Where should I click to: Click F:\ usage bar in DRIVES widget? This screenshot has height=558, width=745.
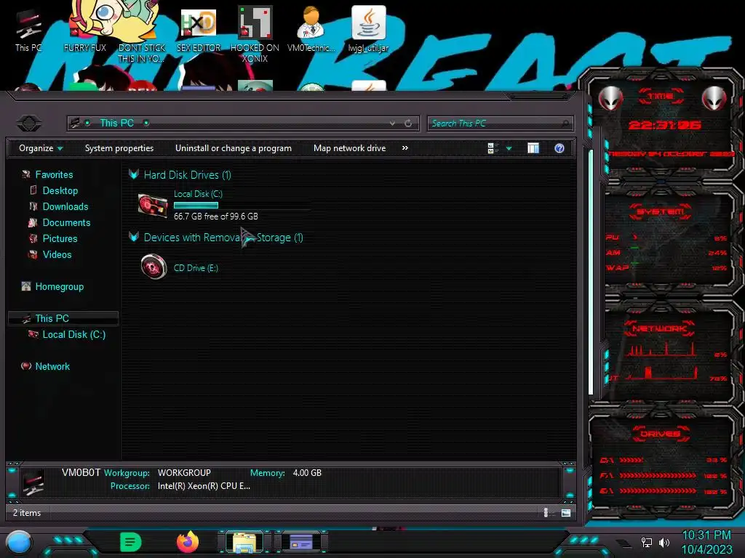point(658,475)
